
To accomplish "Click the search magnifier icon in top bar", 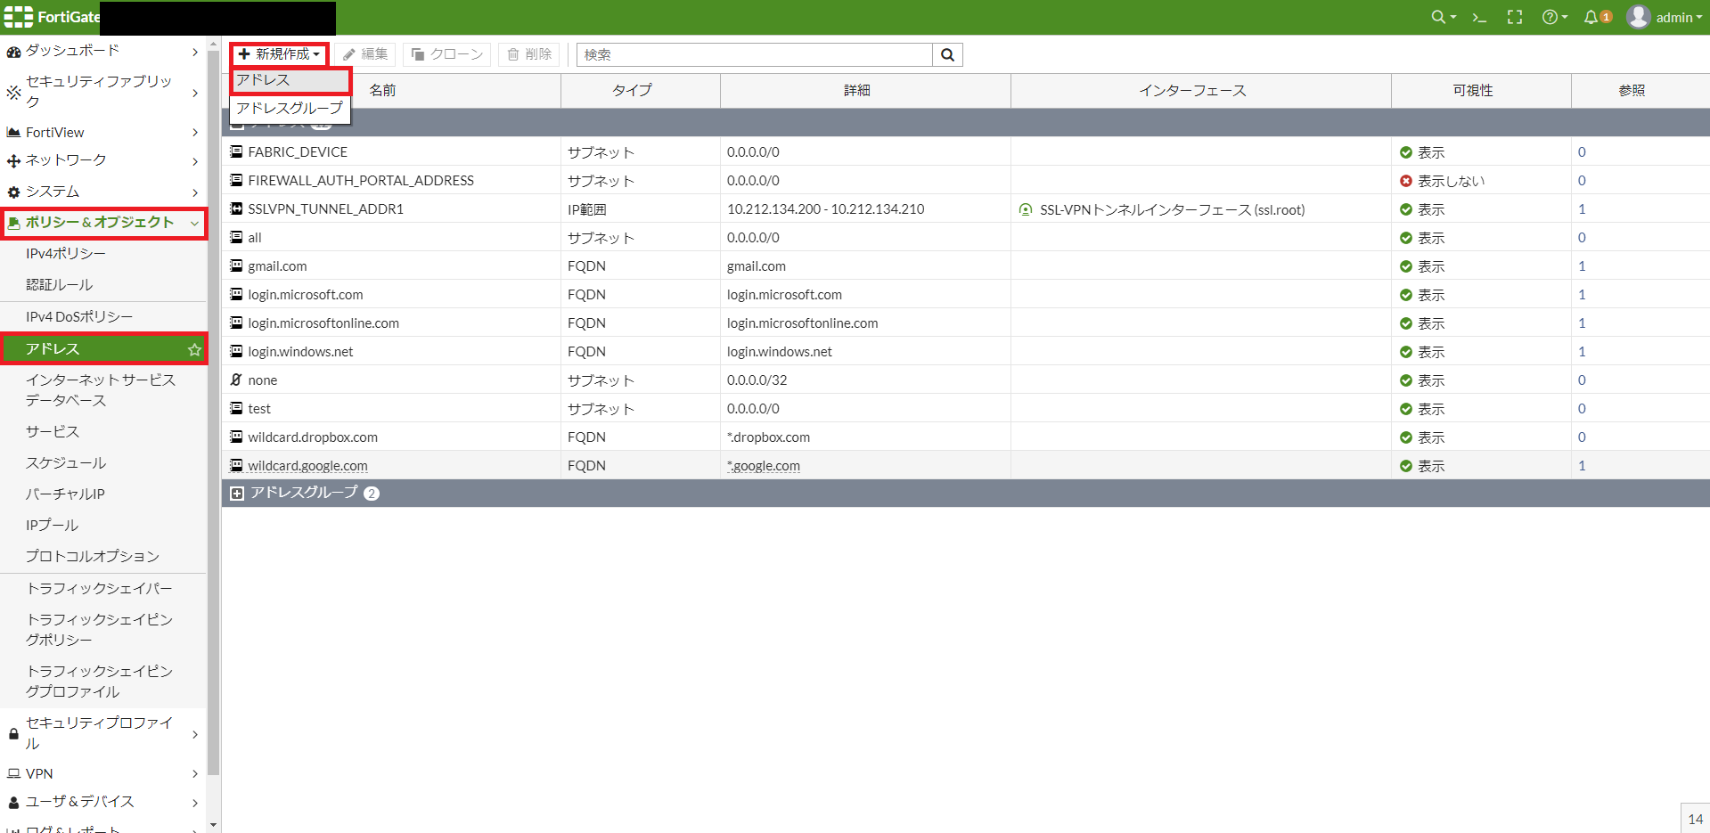I will 1438,17.
